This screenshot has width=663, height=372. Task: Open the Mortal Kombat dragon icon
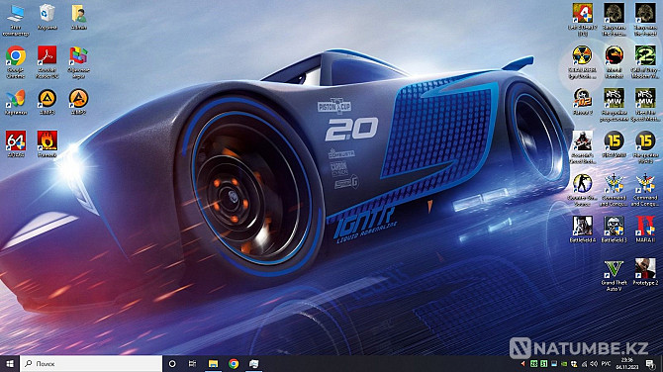point(614,62)
